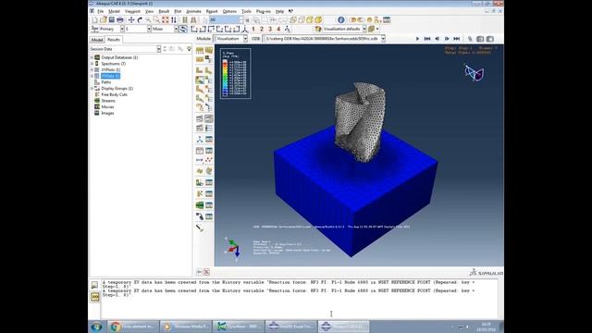Open the File menu
Image resolution: width=592 pixels, height=333 pixels.
(101, 12)
